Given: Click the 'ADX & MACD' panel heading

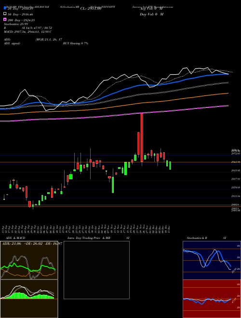Looking at the screenshot, I should click(x=14, y=238).
